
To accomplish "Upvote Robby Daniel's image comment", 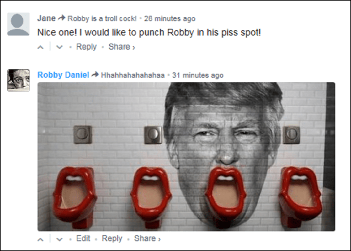I will pos(41,239).
